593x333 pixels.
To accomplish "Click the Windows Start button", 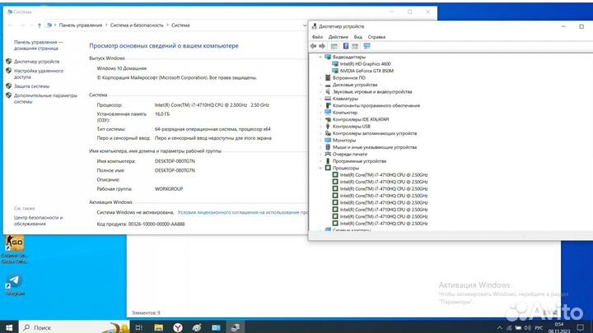I will point(11,326).
